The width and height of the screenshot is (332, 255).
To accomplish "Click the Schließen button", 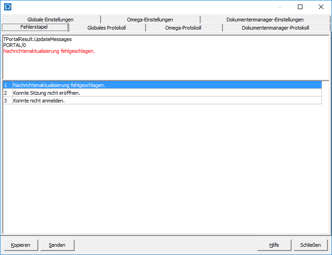I will 311,245.
